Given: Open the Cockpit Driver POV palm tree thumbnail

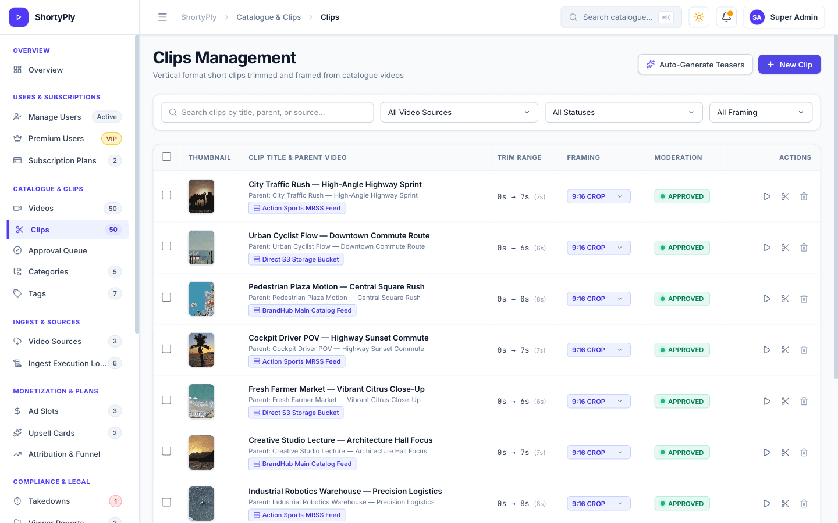Looking at the screenshot, I should pyautogui.click(x=201, y=350).
